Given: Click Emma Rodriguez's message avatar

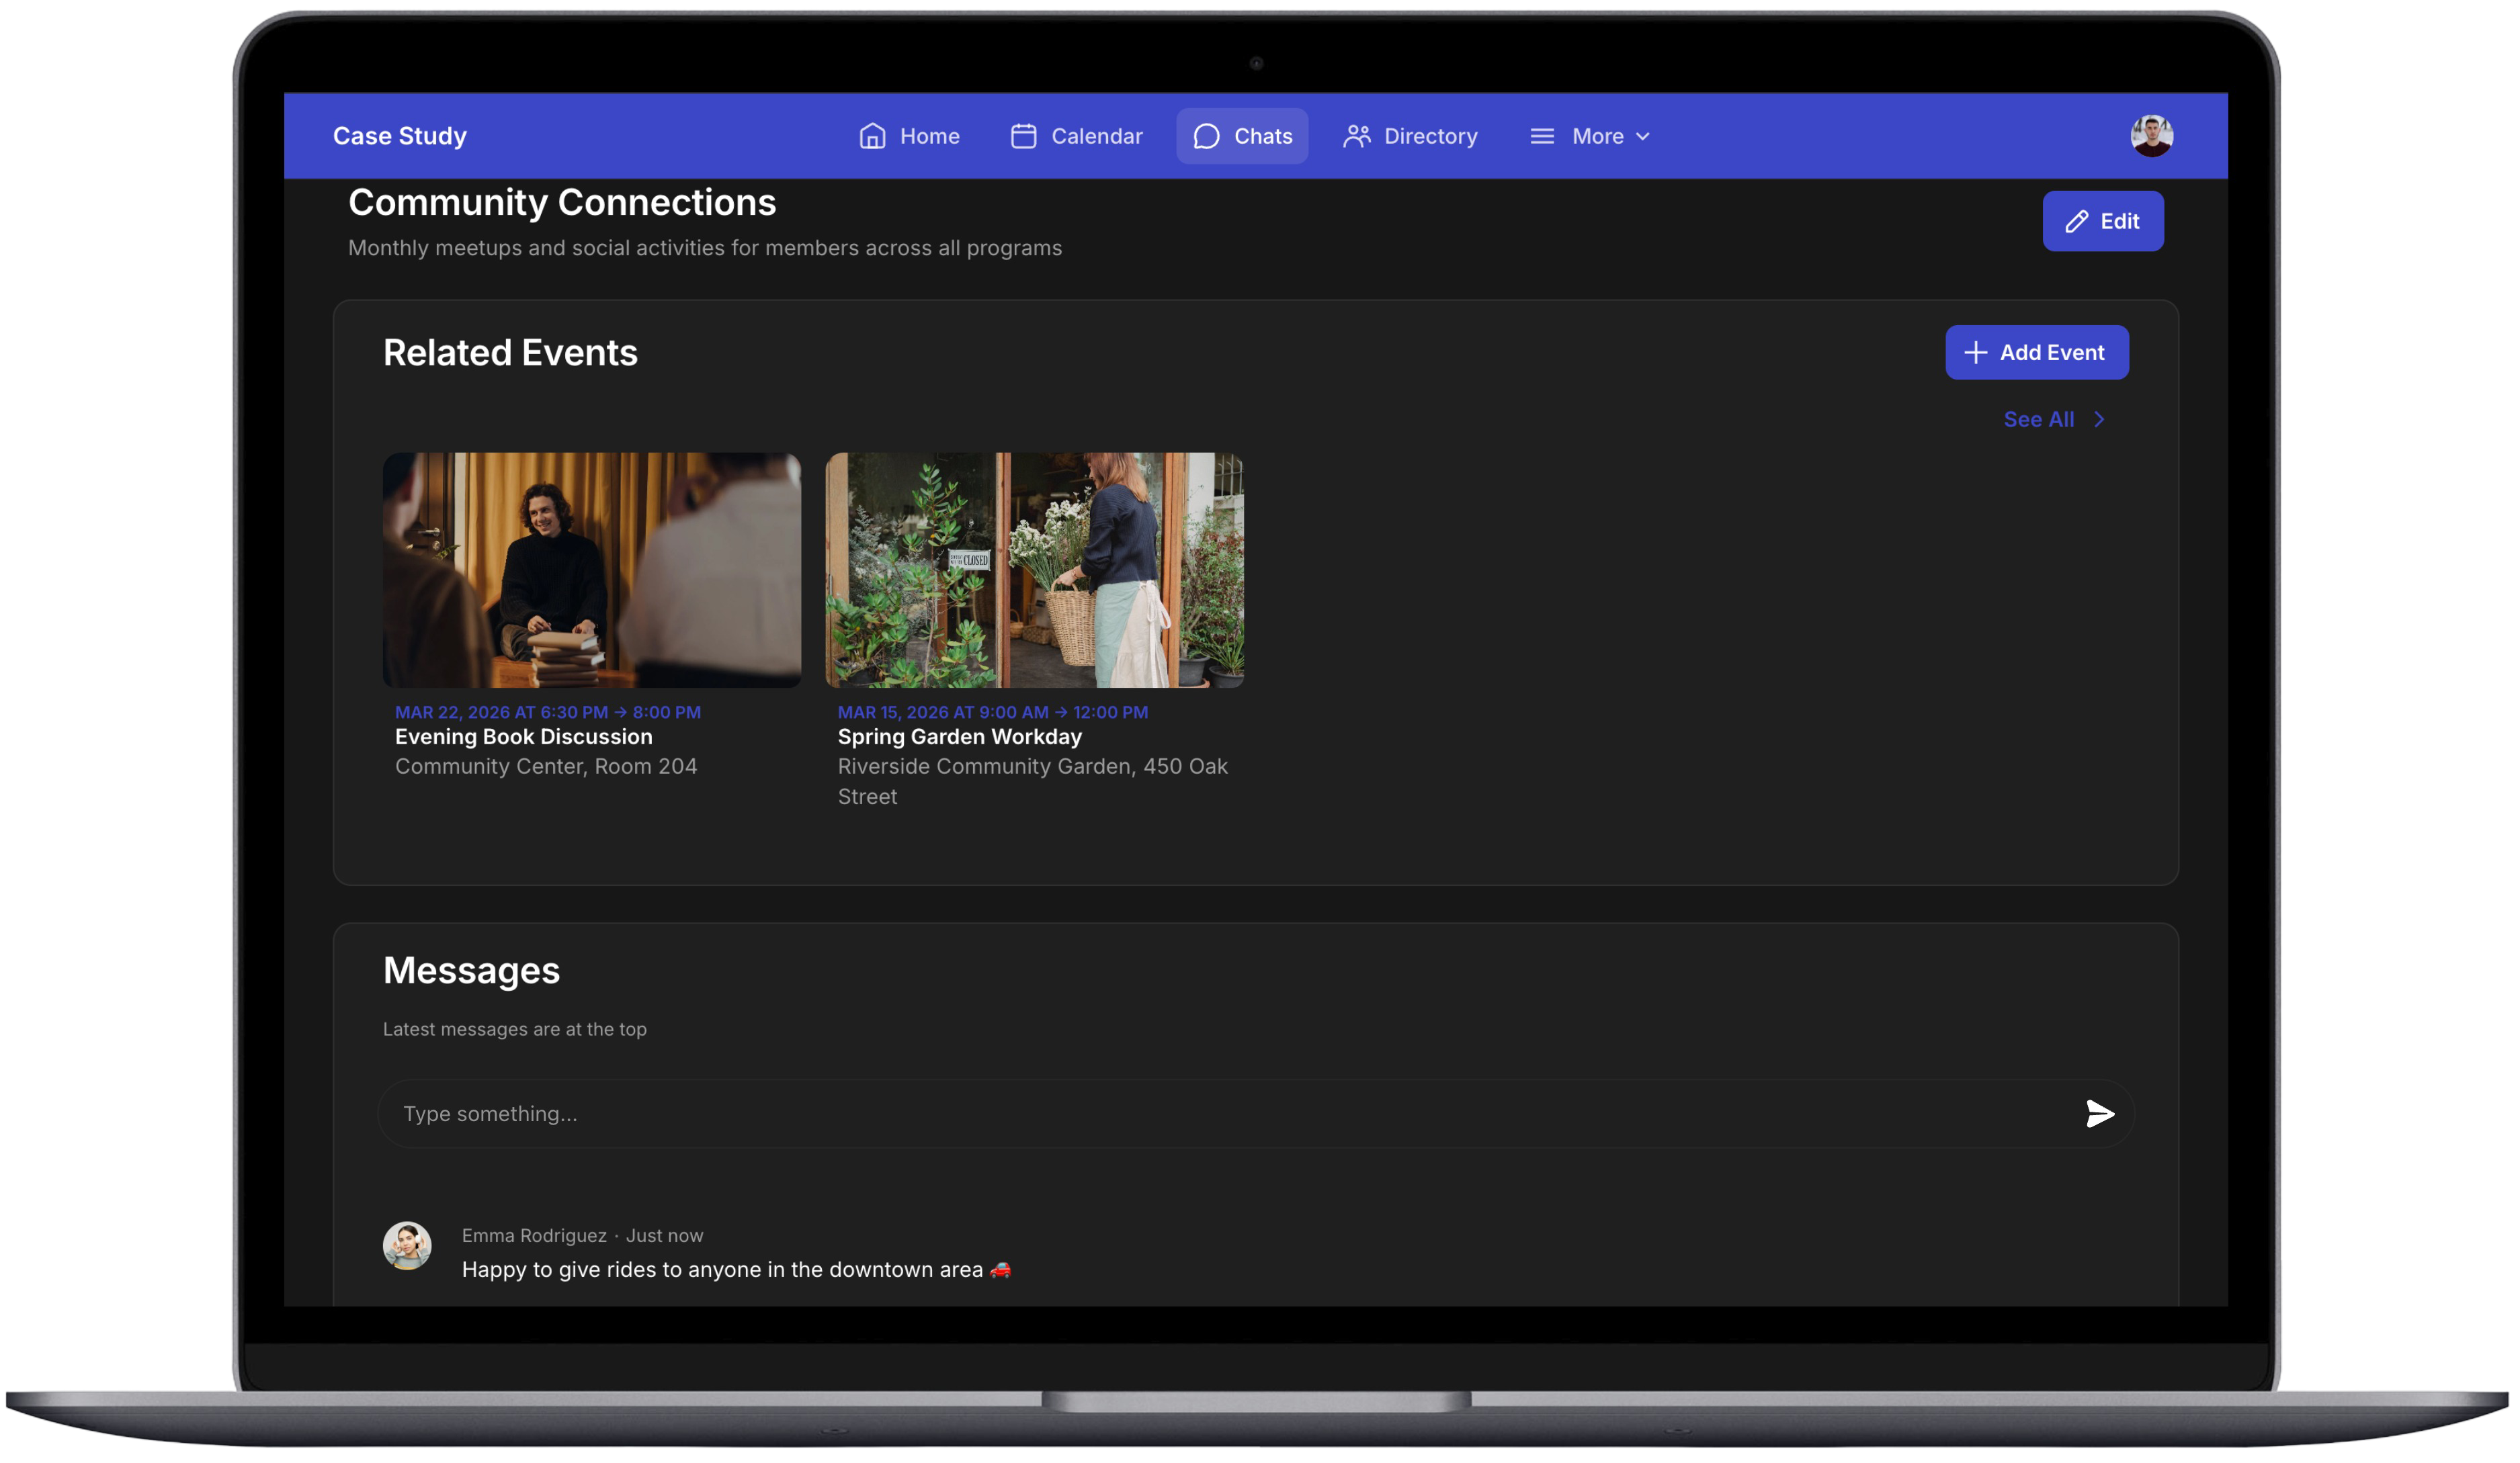Looking at the screenshot, I should coord(407,1245).
